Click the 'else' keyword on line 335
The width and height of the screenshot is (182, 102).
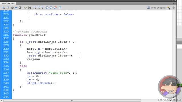23,66
